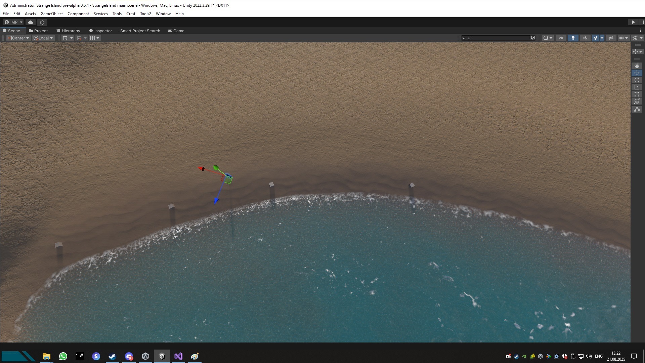The image size is (645, 363).
Task: Select the Hand view tool
Action: click(637, 66)
